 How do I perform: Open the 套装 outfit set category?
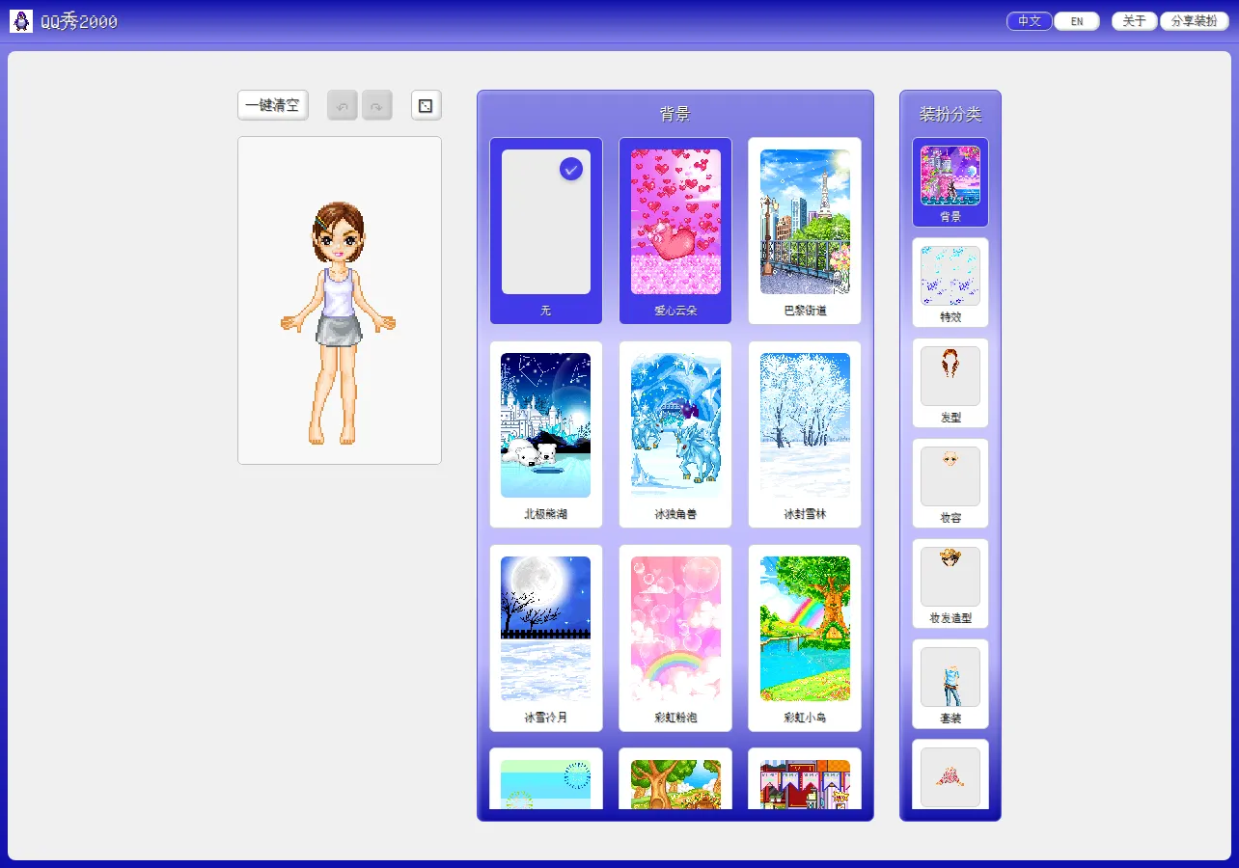[950, 684]
